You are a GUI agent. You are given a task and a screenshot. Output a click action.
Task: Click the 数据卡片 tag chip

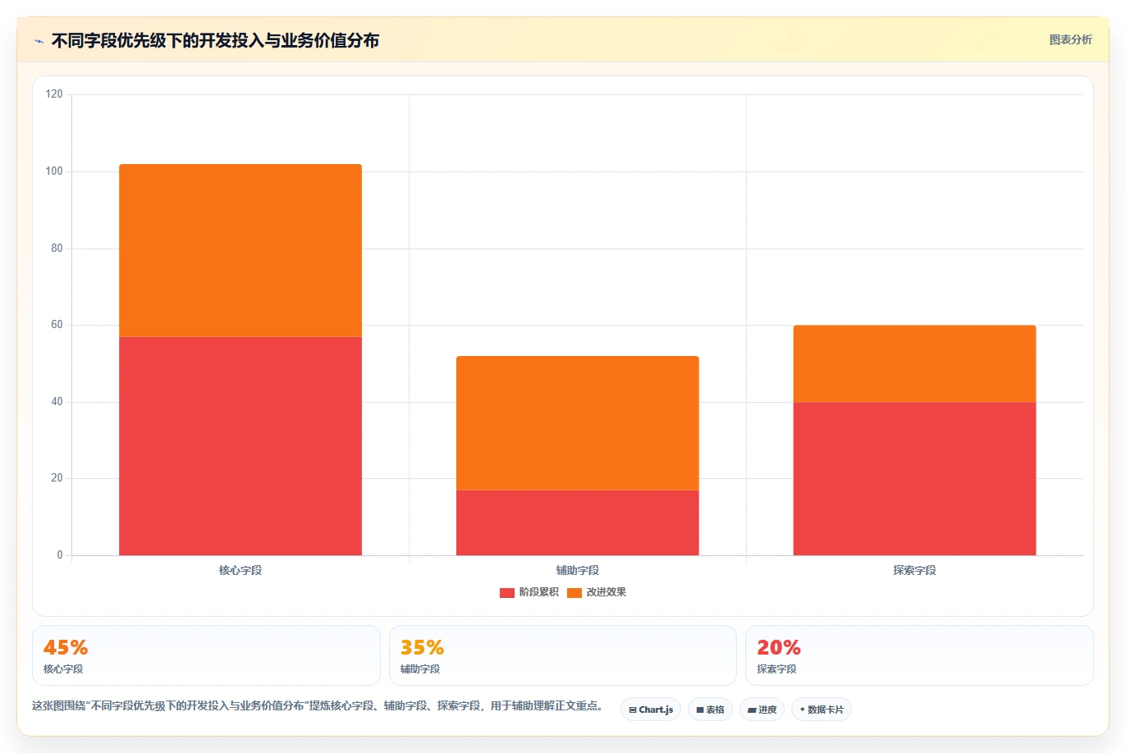point(822,710)
